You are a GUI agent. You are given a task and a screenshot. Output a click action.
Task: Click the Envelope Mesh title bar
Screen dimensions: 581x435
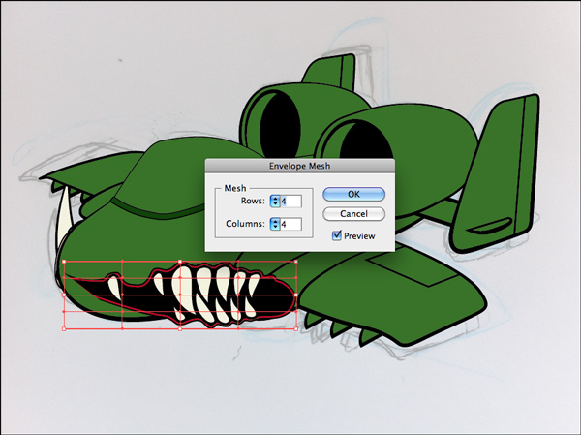tap(300, 166)
